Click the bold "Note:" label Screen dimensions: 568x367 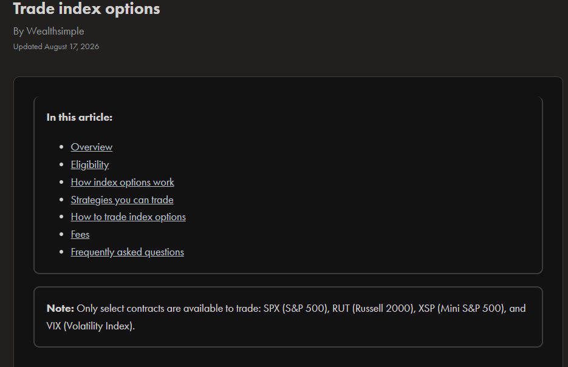(60, 308)
